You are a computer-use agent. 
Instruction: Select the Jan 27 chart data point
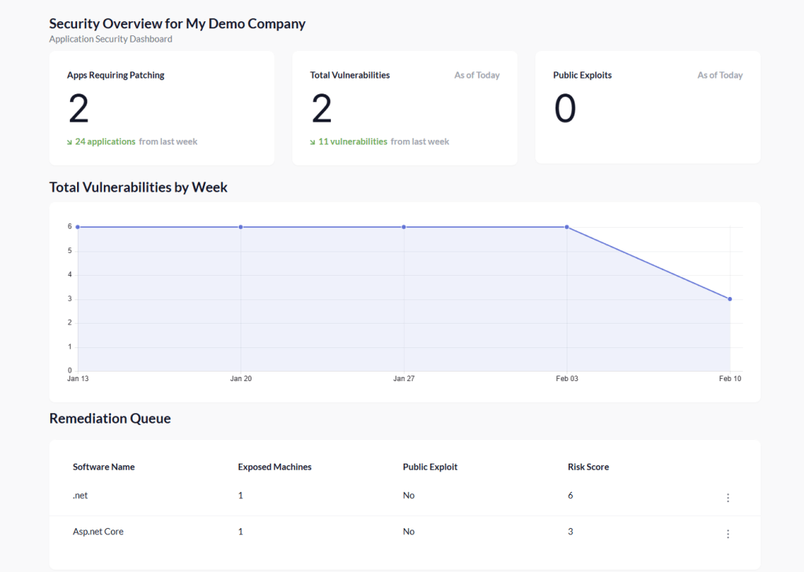(x=404, y=227)
